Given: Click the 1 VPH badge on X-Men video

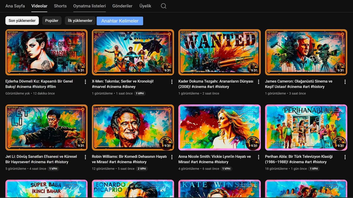Looking at the screenshot, I should [x=140, y=93].
